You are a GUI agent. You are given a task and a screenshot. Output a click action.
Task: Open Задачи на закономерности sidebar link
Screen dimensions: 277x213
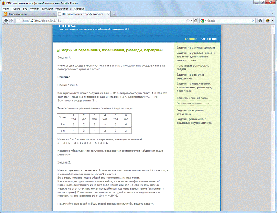[196, 47]
